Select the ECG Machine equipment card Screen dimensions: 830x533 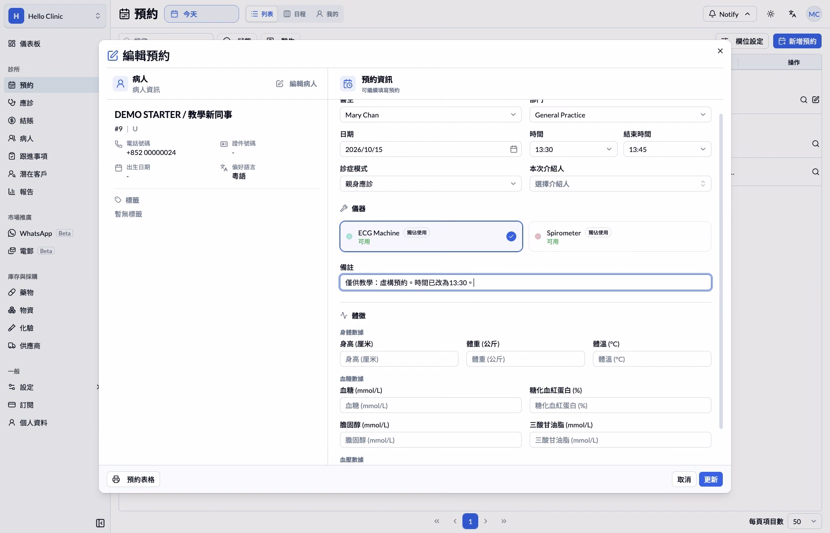tap(431, 236)
